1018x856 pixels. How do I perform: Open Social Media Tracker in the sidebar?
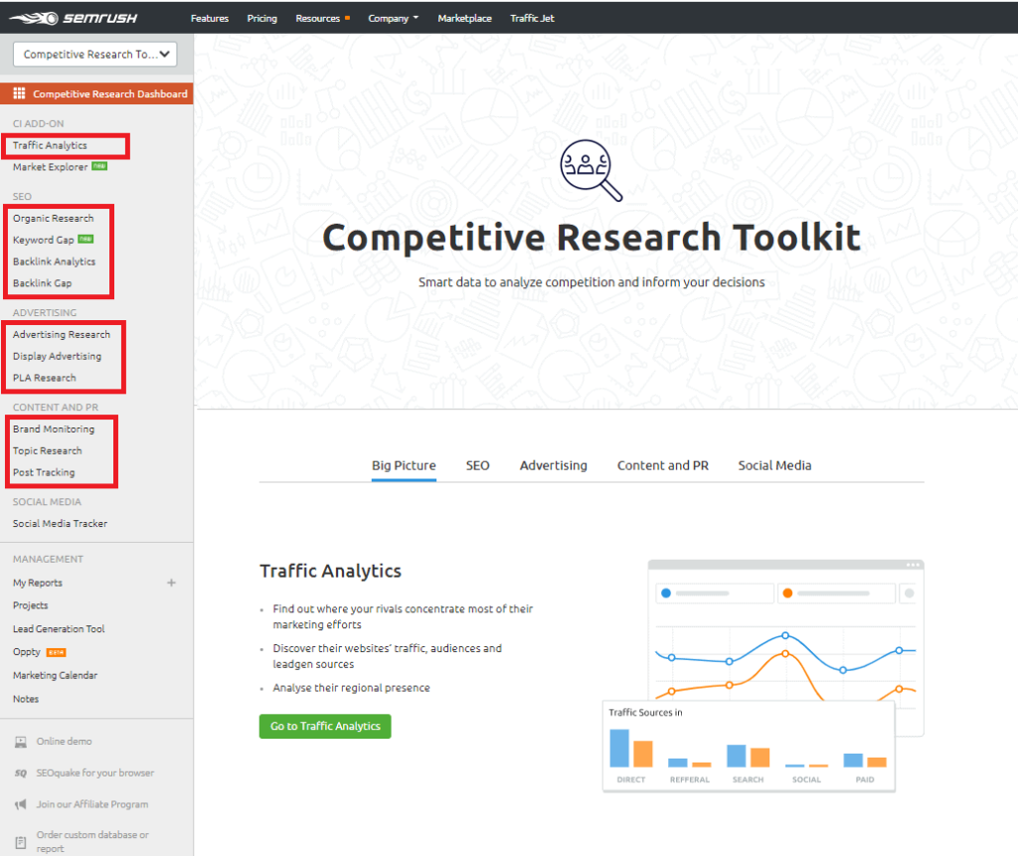point(60,524)
